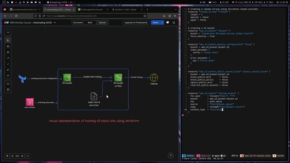290x163 pixels.
Task: Click the content_type line in editor
Action: pos(207,110)
